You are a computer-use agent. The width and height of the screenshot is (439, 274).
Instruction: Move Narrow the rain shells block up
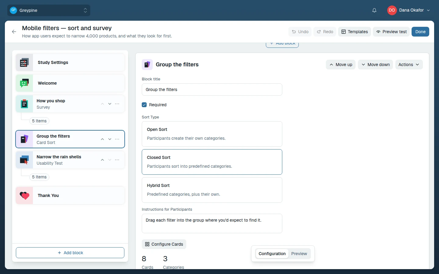click(x=102, y=160)
